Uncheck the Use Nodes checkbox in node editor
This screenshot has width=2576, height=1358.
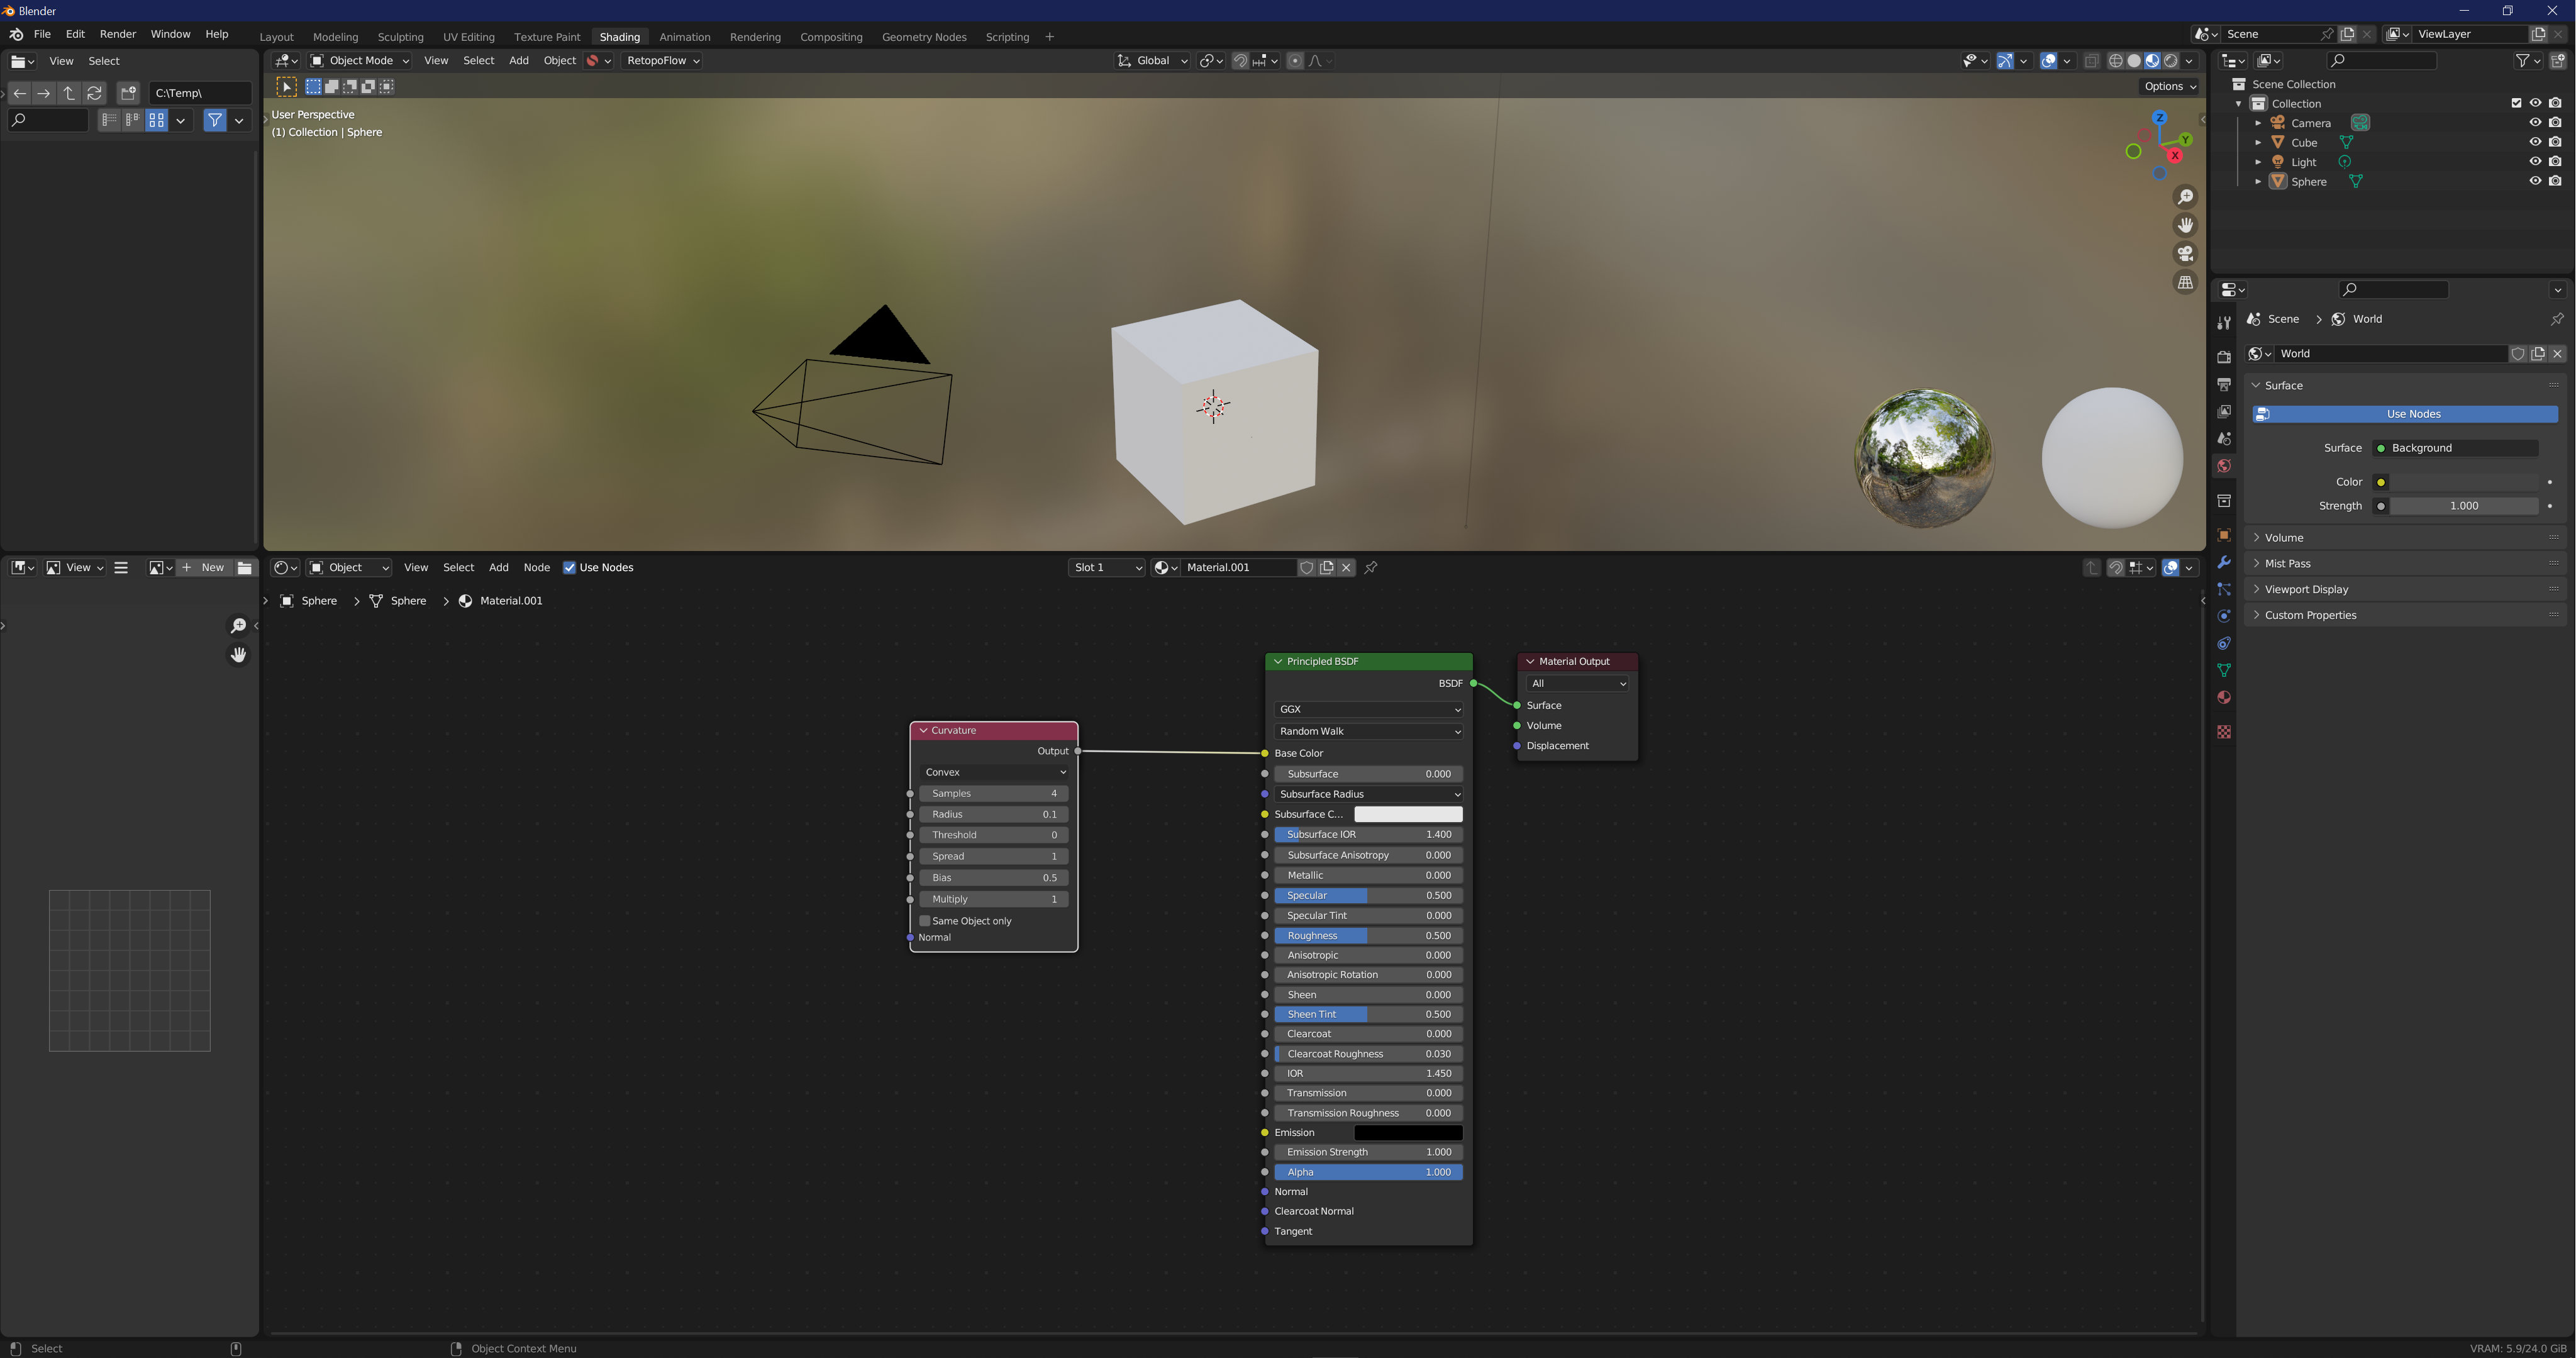click(569, 567)
